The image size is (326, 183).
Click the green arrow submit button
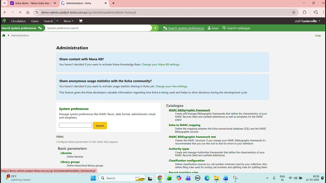[155, 28]
